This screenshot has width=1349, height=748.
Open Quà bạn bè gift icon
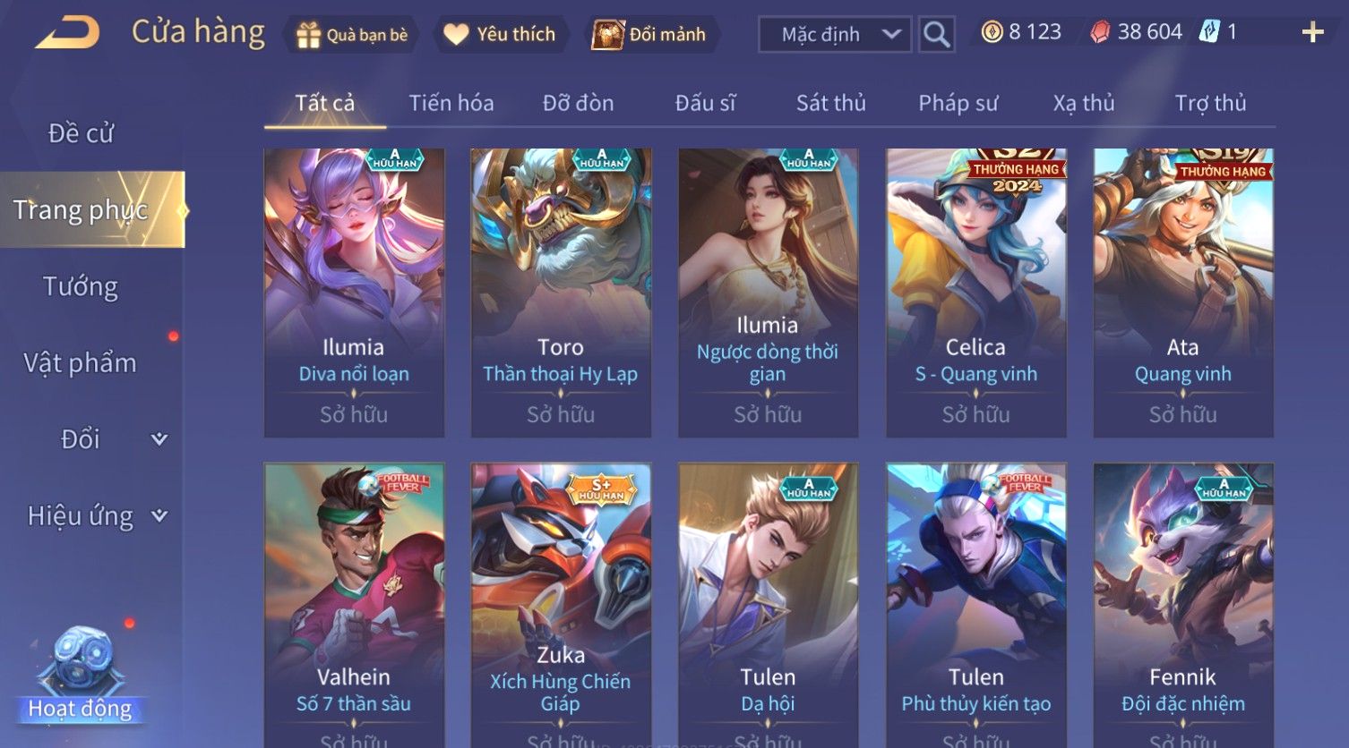tap(308, 34)
